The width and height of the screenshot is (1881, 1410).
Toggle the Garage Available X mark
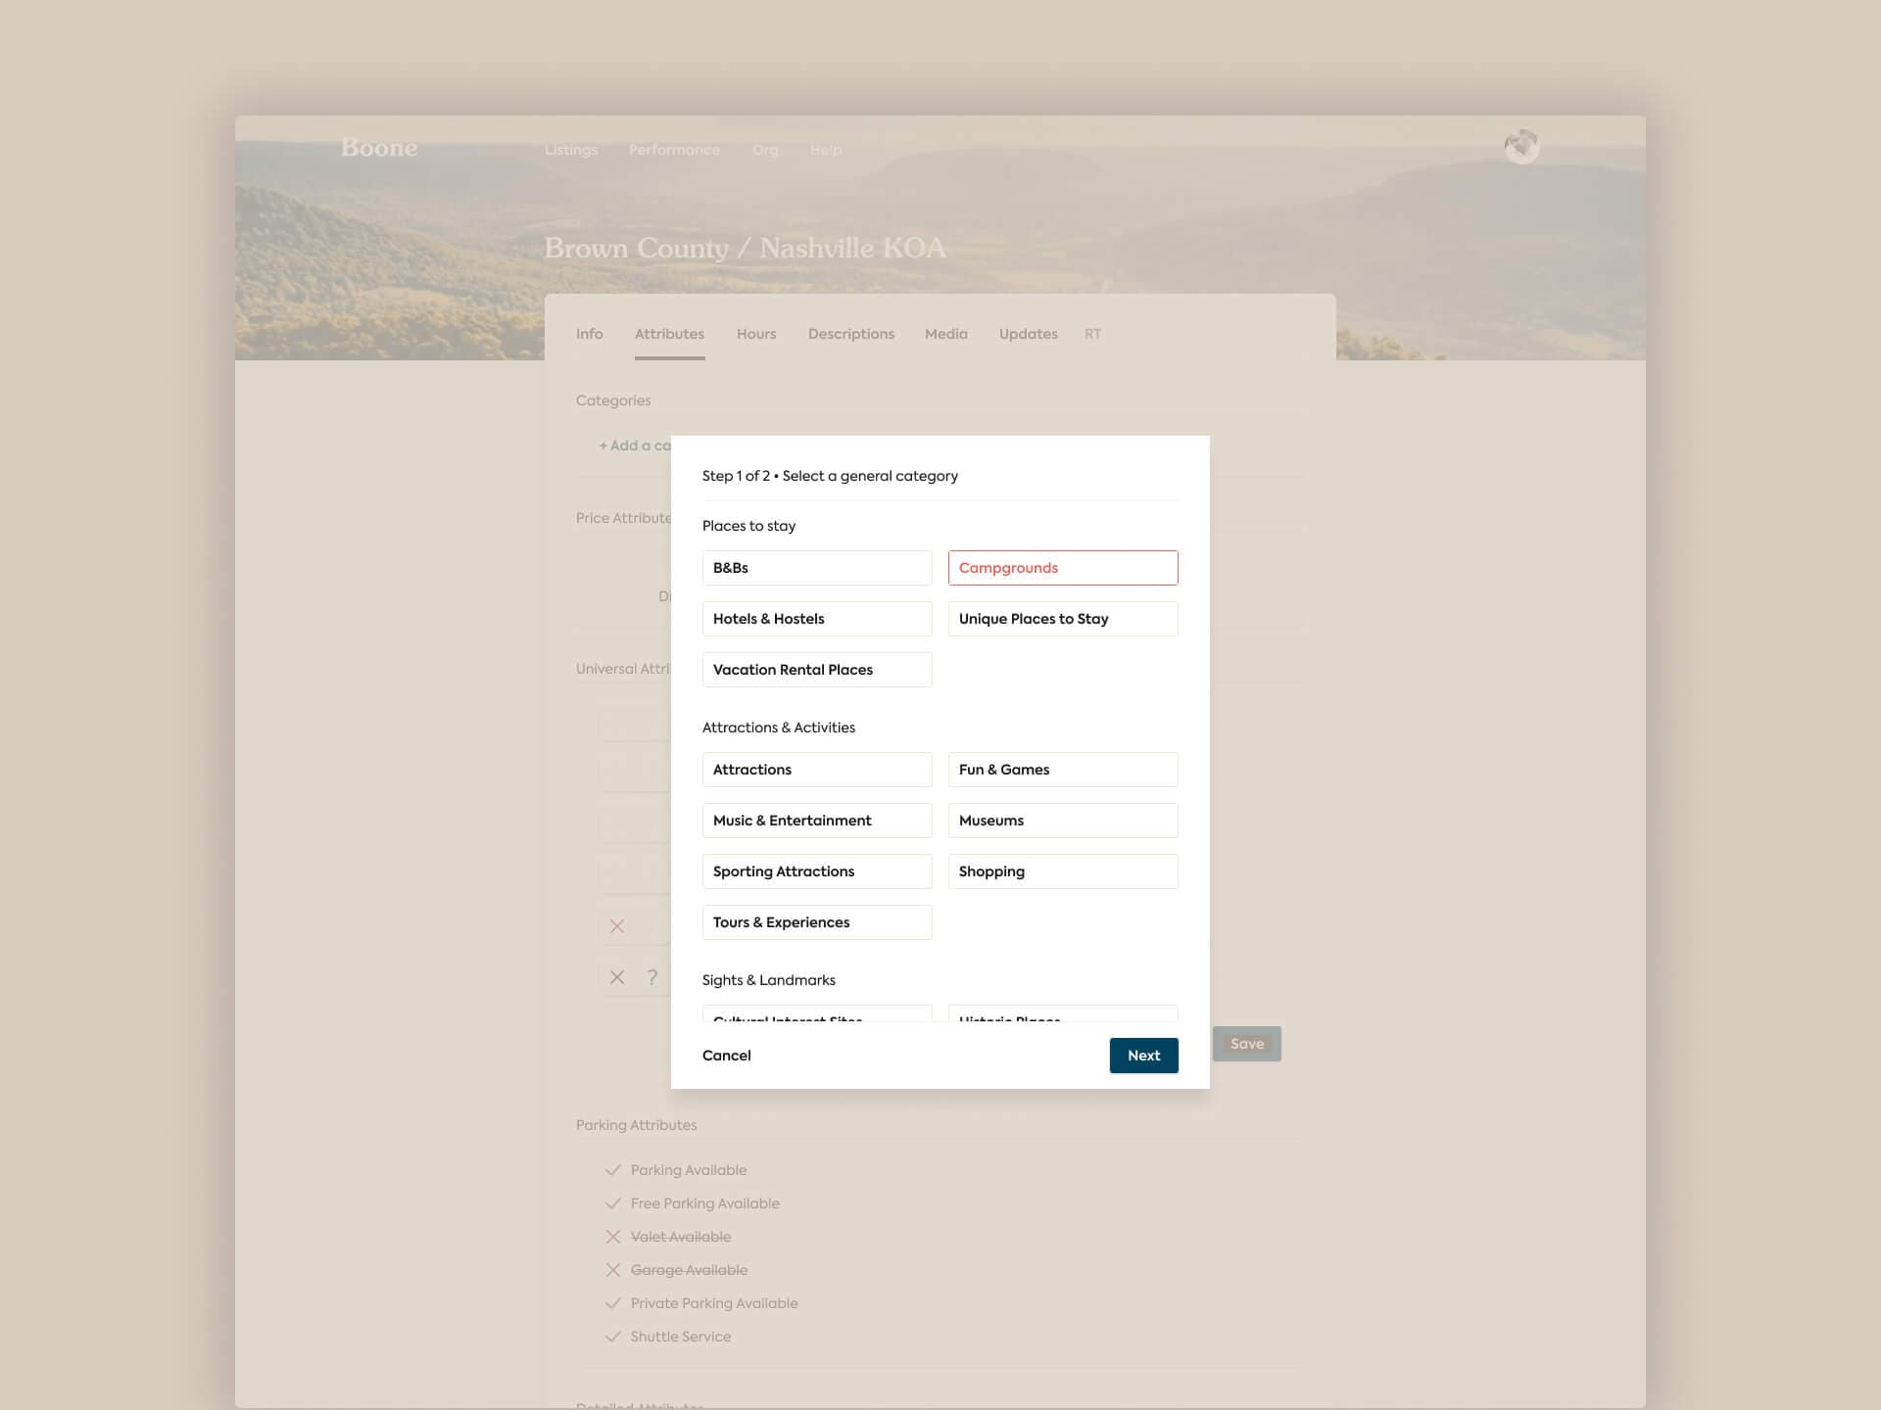point(613,1270)
